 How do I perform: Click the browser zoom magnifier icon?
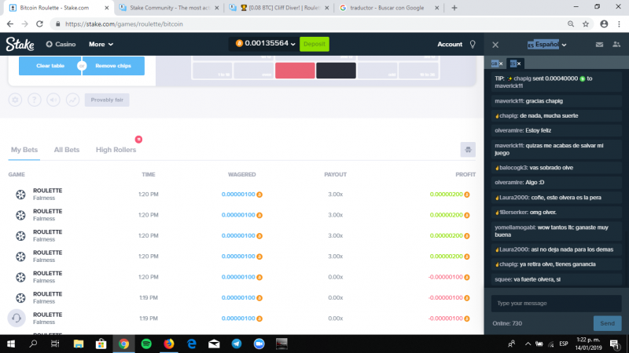[571, 24]
